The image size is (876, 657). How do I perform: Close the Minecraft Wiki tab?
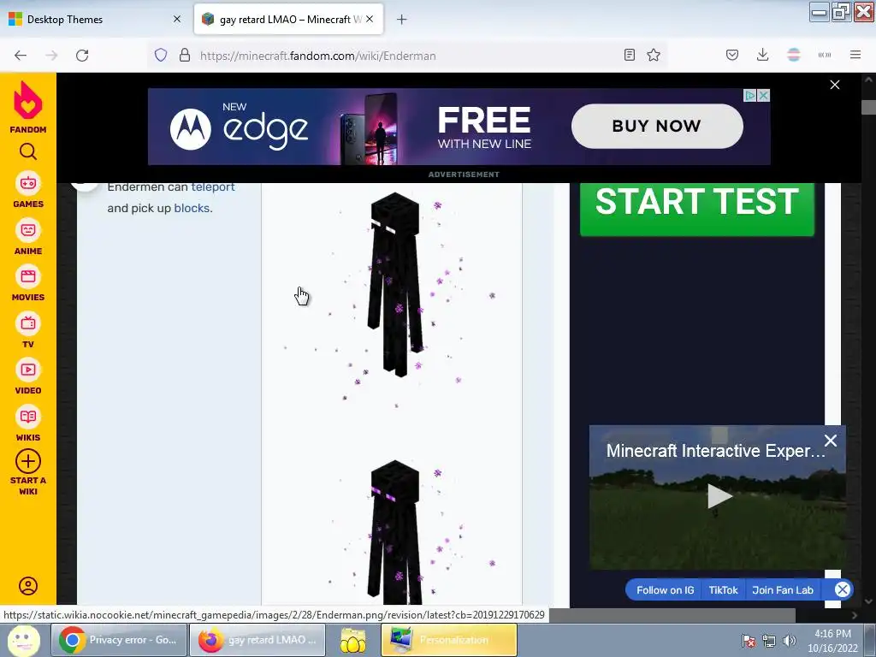(x=370, y=19)
